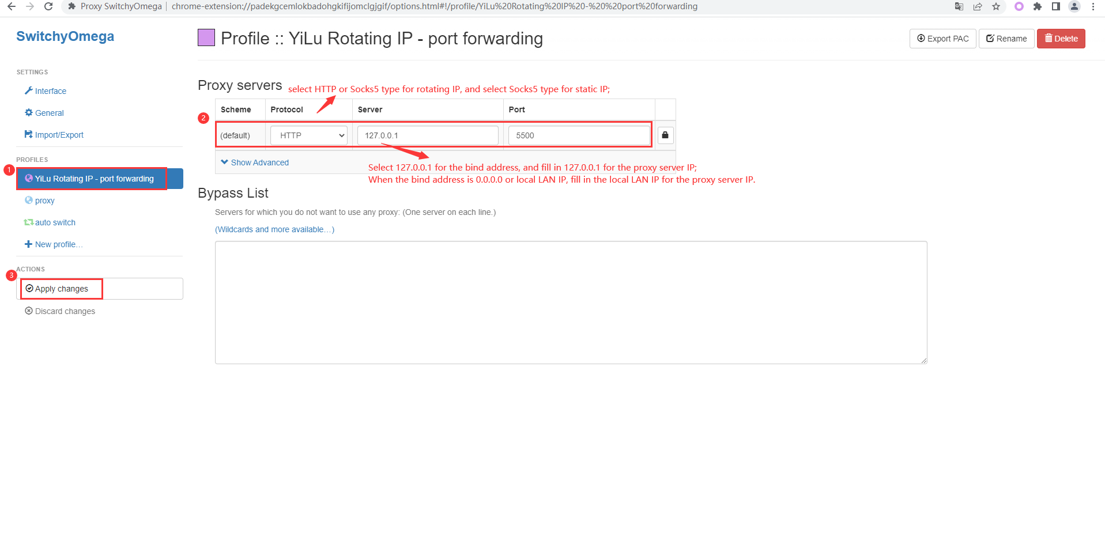Open the extensions puzzle icon
Image resolution: width=1105 pixels, height=533 pixels.
[x=1038, y=6]
